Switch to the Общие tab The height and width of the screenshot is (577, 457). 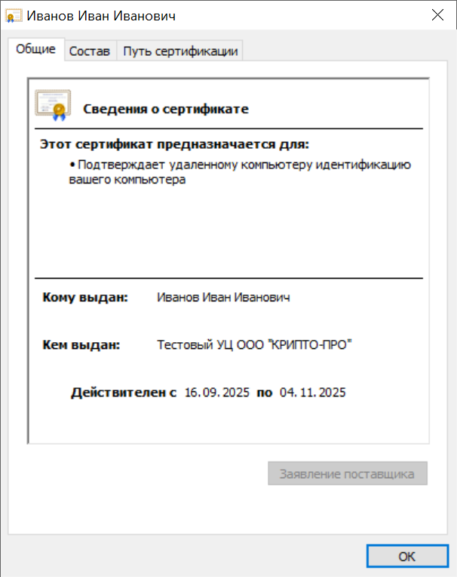(35, 50)
